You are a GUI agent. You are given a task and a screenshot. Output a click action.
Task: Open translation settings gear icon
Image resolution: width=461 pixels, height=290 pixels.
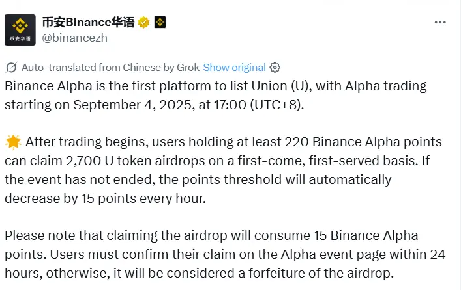click(x=275, y=68)
